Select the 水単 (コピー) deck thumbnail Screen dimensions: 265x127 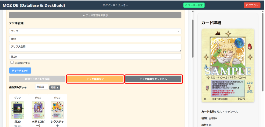pyautogui.click(x=38, y=110)
